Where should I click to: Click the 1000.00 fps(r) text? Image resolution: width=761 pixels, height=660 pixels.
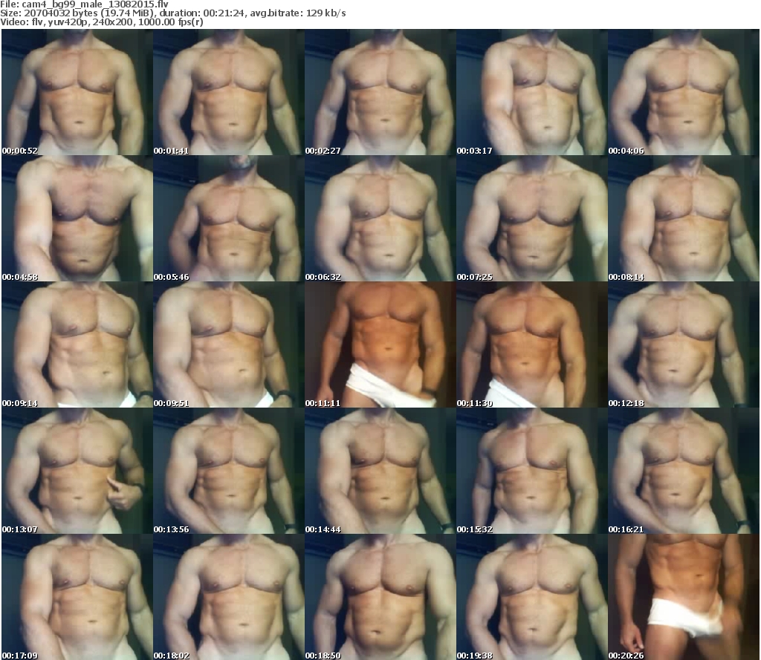point(170,22)
